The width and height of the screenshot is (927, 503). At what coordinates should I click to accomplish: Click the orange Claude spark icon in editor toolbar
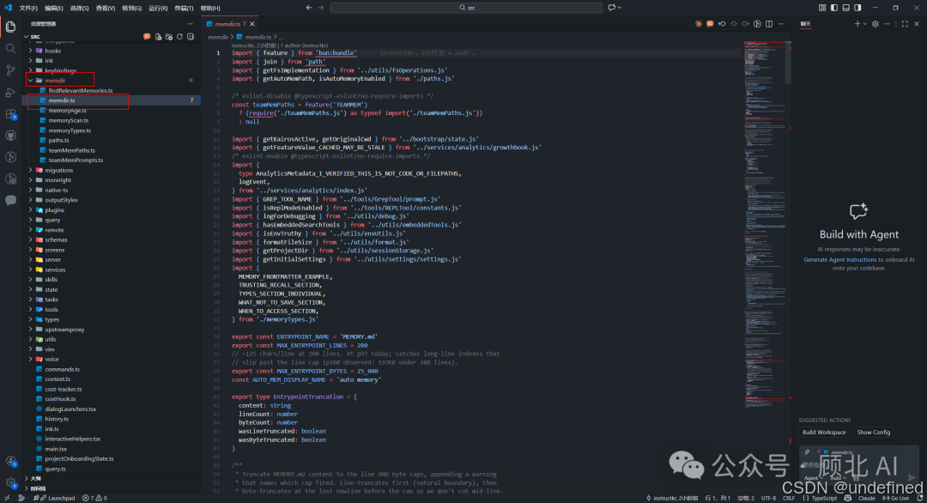(x=699, y=24)
